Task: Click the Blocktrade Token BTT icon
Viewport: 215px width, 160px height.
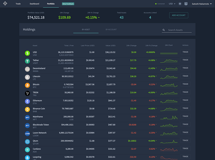Action: (x=27, y=126)
